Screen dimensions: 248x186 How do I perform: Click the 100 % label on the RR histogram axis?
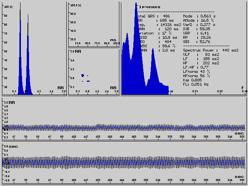6,7
